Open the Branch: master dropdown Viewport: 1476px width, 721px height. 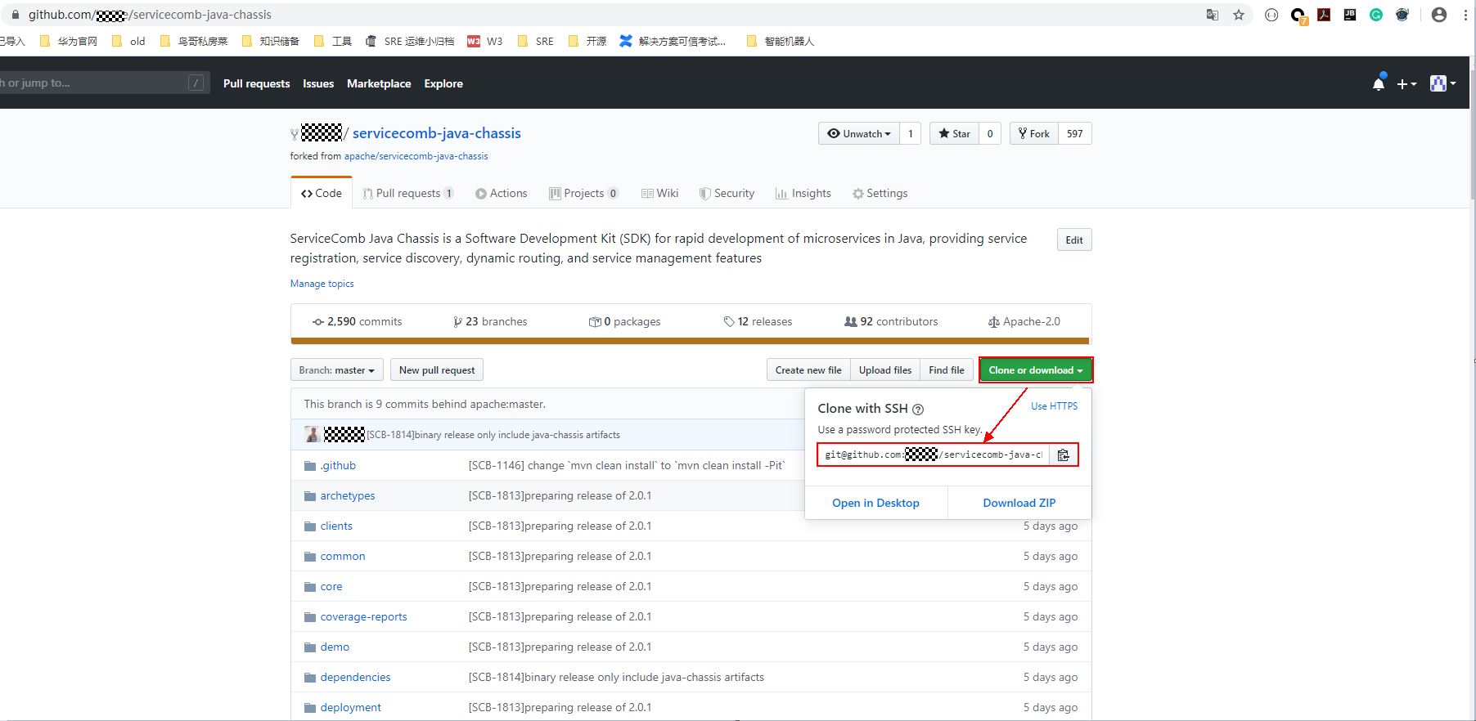(x=336, y=369)
